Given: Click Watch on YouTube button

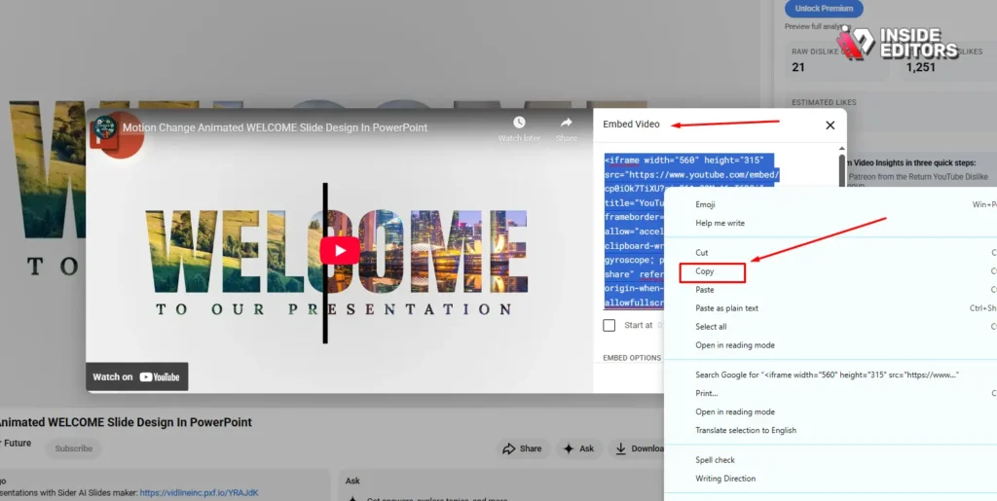Looking at the screenshot, I should pyautogui.click(x=136, y=376).
